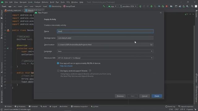Open the Gradle side panel tab
Image resolution: width=198 pixels, height=111 pixels.
pyautogui.click(x=196, y=14)
